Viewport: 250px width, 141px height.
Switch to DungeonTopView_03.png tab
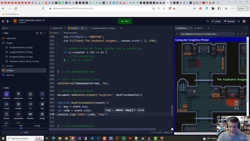103,28
